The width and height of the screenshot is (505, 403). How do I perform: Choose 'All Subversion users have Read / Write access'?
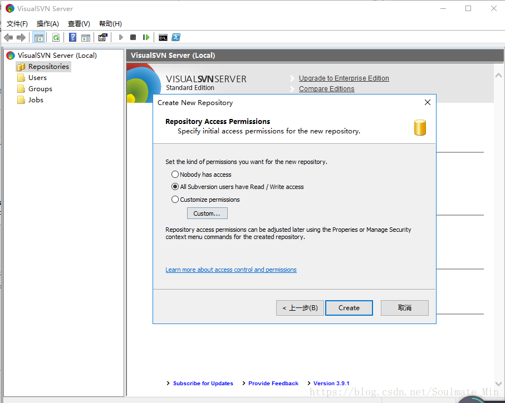click(175, 187)
